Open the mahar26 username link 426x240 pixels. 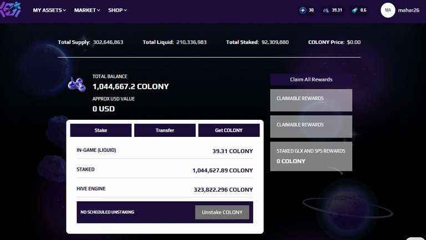409,10
